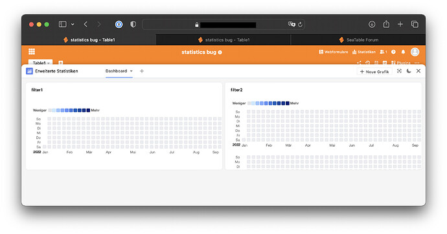Screen dimensions: 447x234
Task: Click the Sep month label in filter1
Action: pyautogui.click(x=216, y=153)
